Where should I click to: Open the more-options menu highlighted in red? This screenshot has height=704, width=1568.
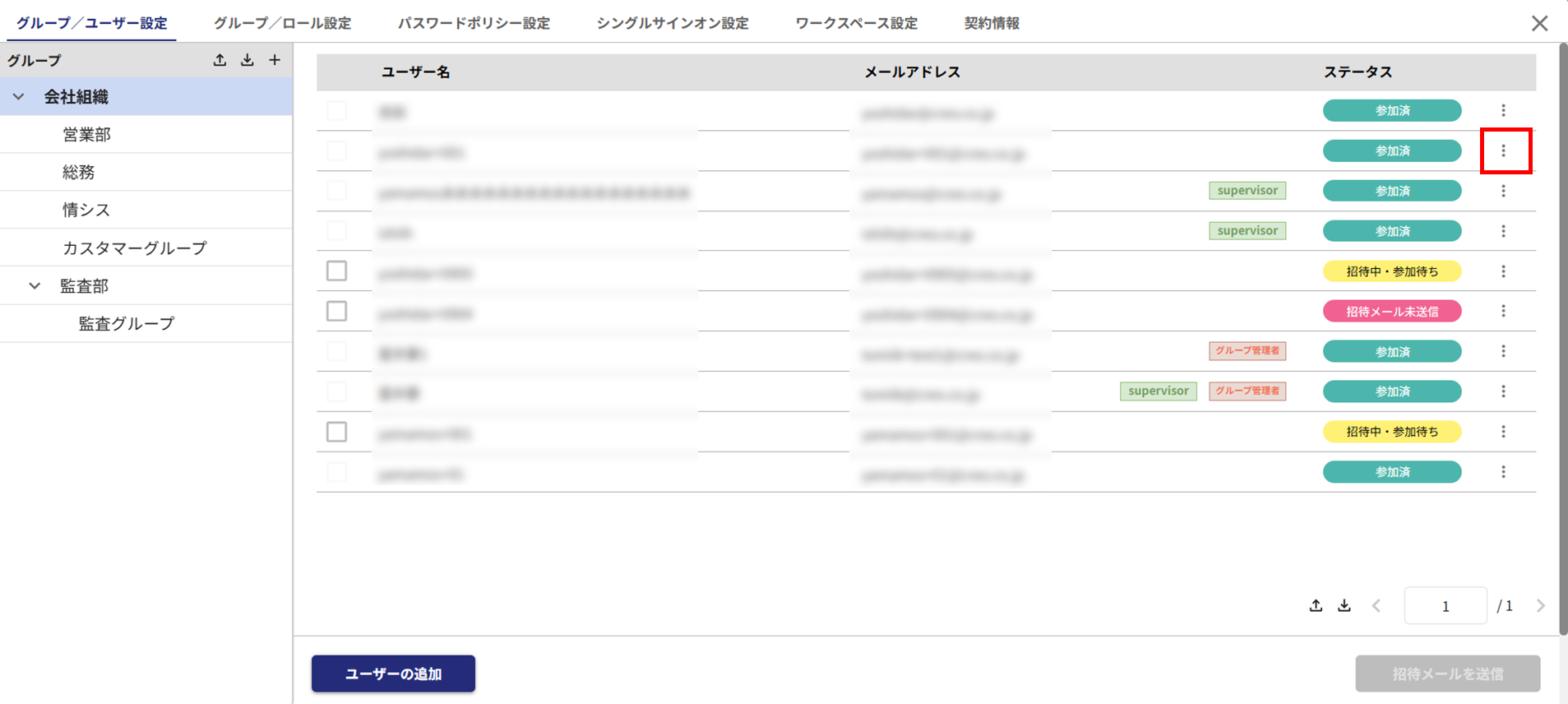point(1504,151)
